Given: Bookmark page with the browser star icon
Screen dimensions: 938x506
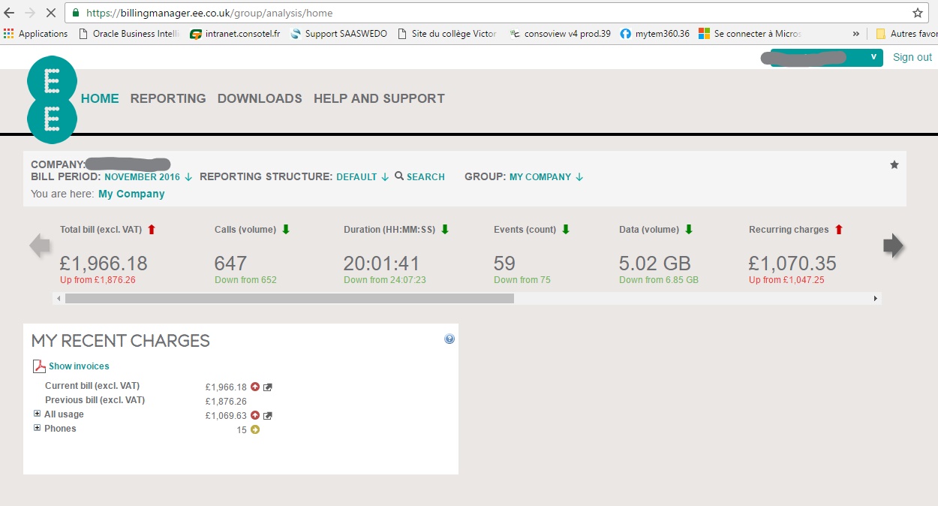Looking at the screenshot, I should click(917, 13).
